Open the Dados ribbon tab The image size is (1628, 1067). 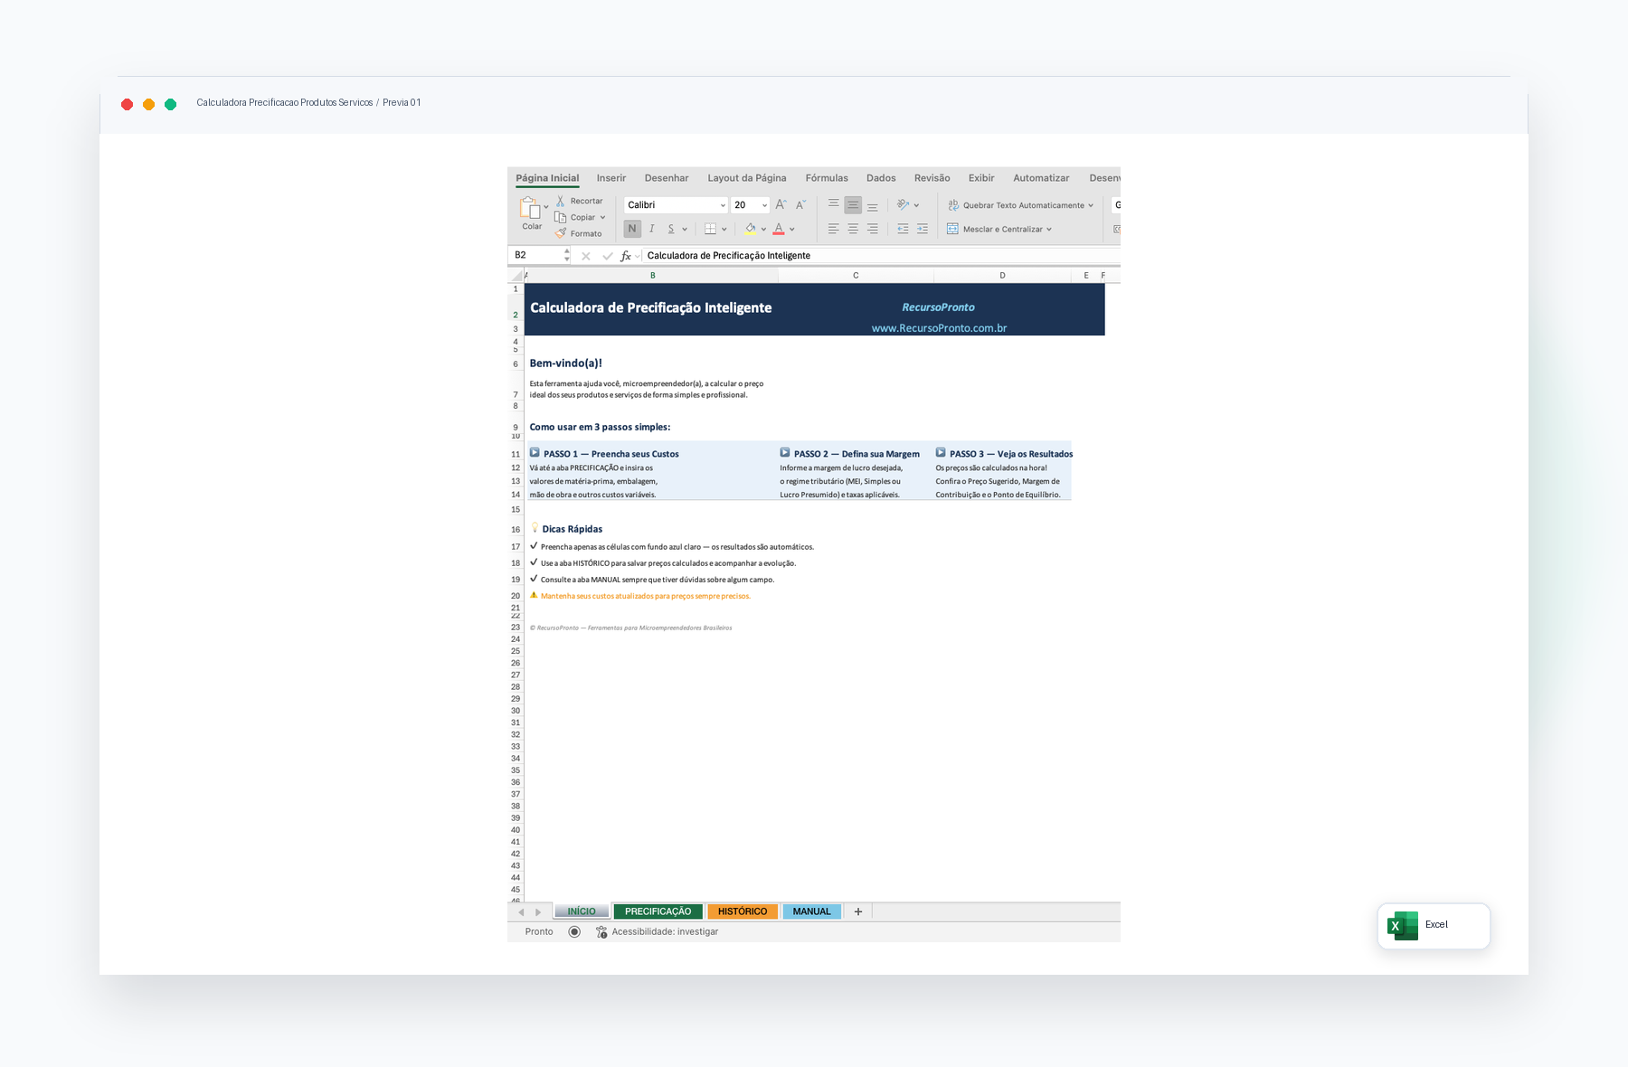[x=881, y=178]
